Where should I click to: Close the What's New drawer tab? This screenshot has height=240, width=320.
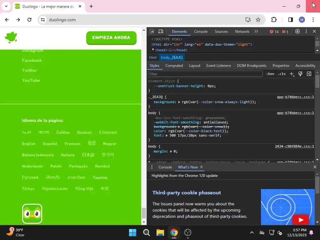pyautogui.click(x=202, y=167)
